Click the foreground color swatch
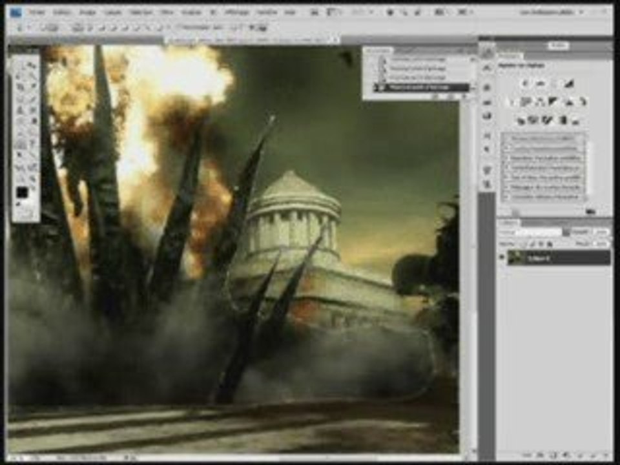 pos(22,192)
